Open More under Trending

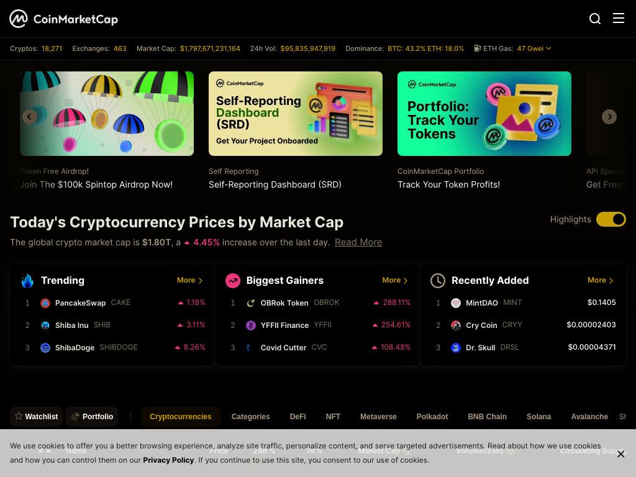tap(190, 280)
